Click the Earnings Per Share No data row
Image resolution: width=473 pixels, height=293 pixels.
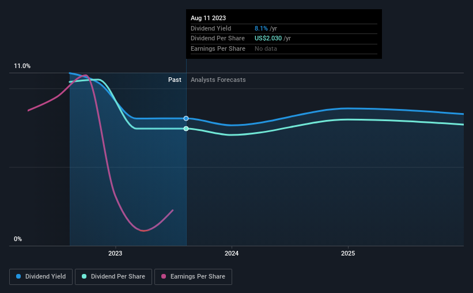284,48
